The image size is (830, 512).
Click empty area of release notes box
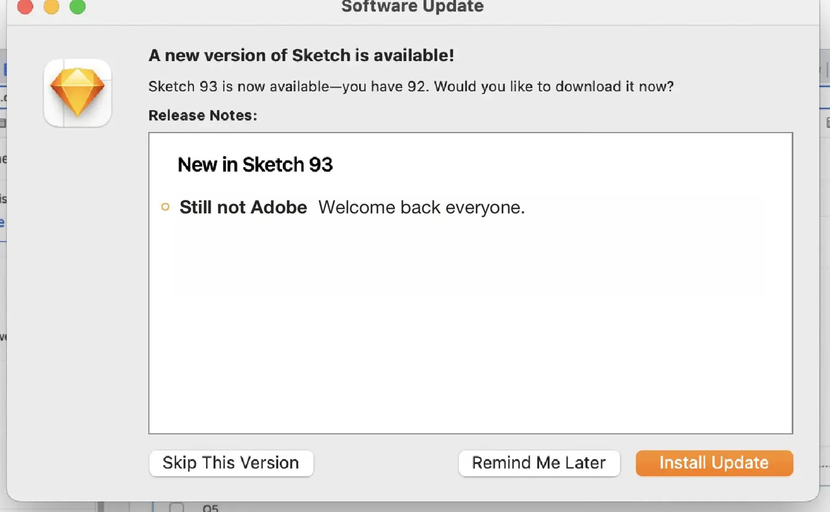point(470,325)
